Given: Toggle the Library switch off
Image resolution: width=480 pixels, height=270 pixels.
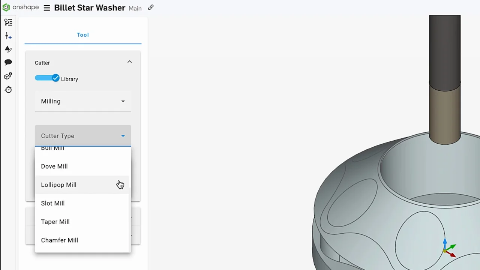Looking at the screenshot, I should coord(47,78).
